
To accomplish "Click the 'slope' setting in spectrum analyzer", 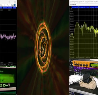I will (x=94, y=7).
